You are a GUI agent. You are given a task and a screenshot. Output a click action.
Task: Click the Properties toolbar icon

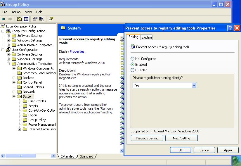[35, 19]
